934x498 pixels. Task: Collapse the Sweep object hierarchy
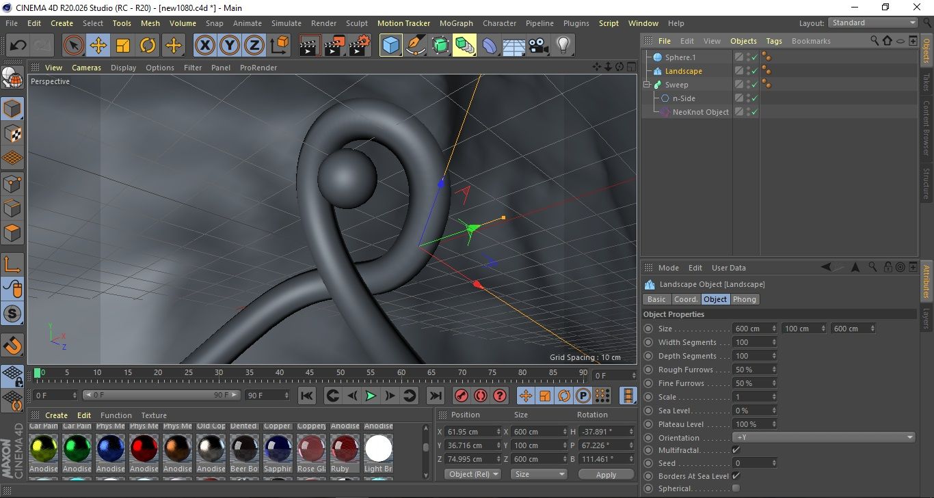[647, 85]
